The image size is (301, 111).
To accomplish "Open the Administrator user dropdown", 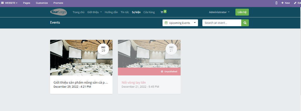I will click(x=219, y=12).
